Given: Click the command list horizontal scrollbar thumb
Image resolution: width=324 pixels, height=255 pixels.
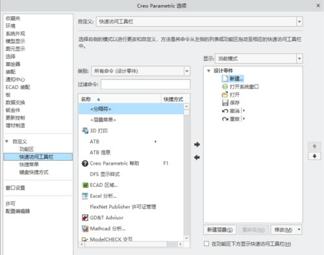Looking at the screenshot, I should (126, 244).
